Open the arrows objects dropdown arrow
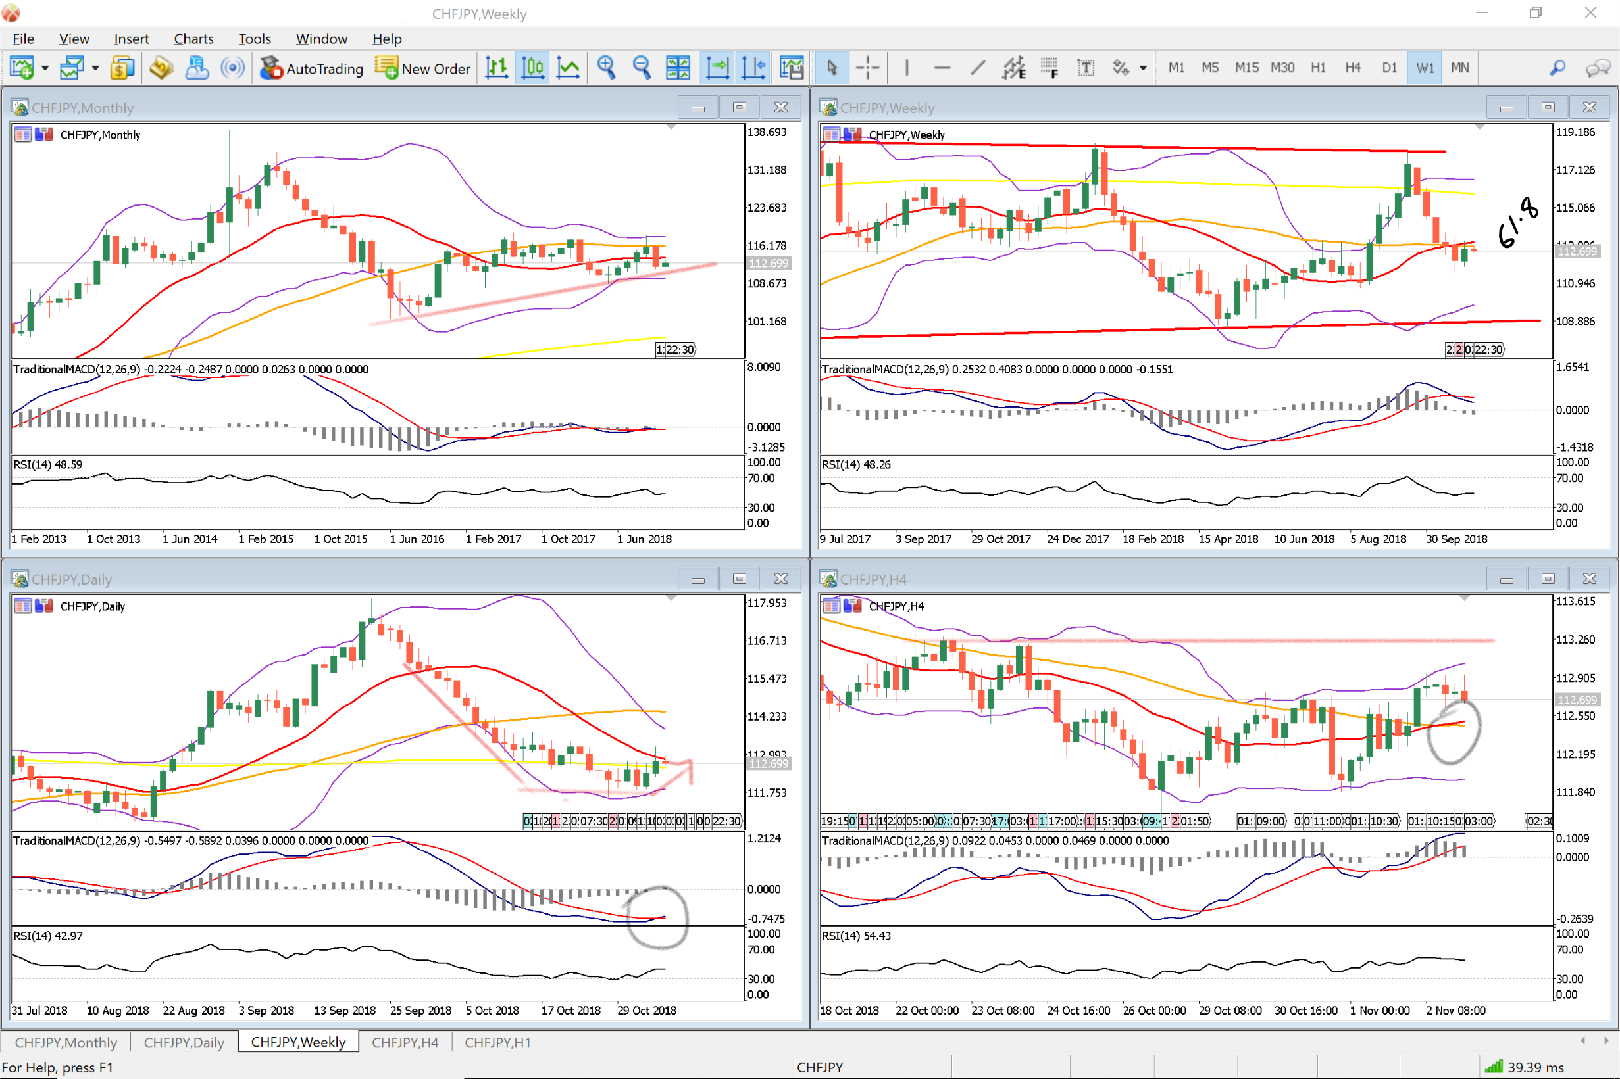Viewport: 1620px width, 1079px height. [x=1143, y=68]
